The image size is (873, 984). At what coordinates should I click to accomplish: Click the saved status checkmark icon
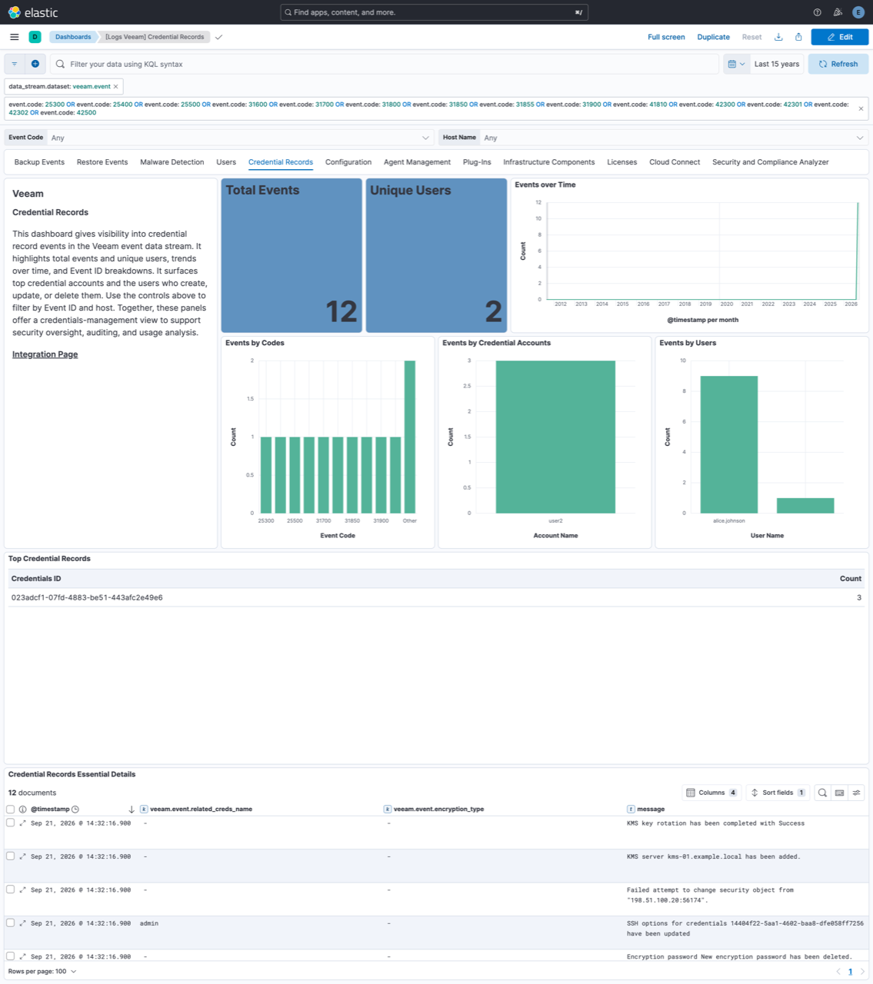coord(219,37)
